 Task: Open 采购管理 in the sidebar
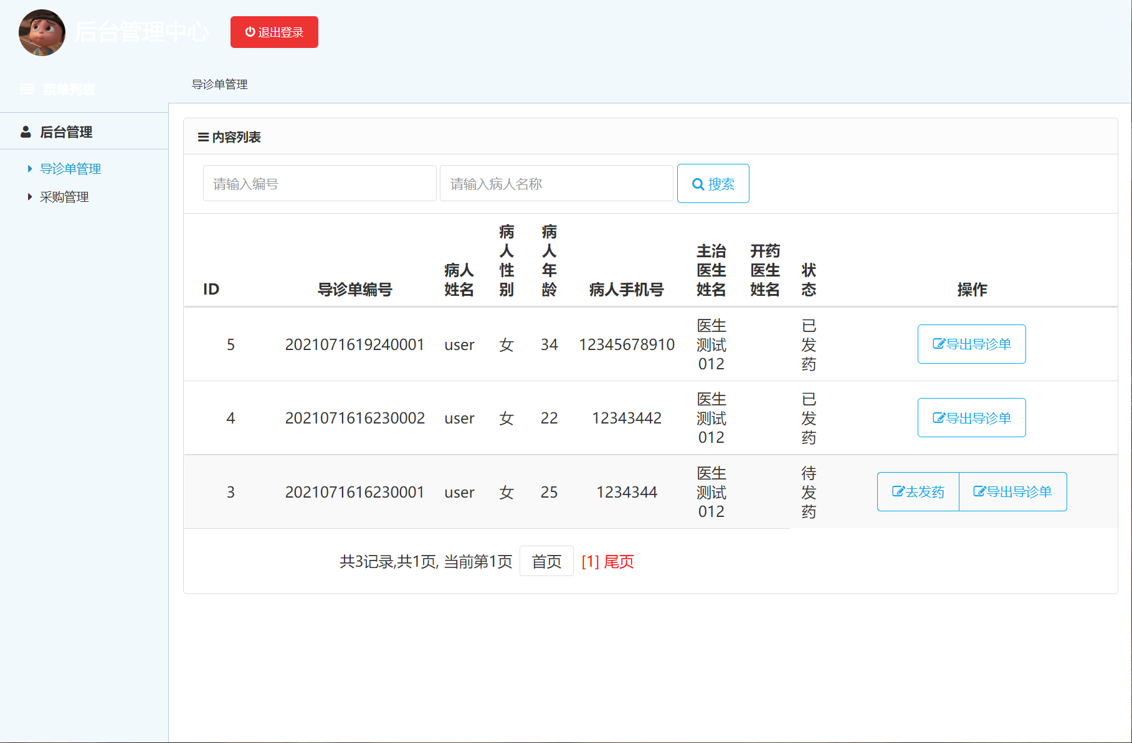[x=64, y=197]
